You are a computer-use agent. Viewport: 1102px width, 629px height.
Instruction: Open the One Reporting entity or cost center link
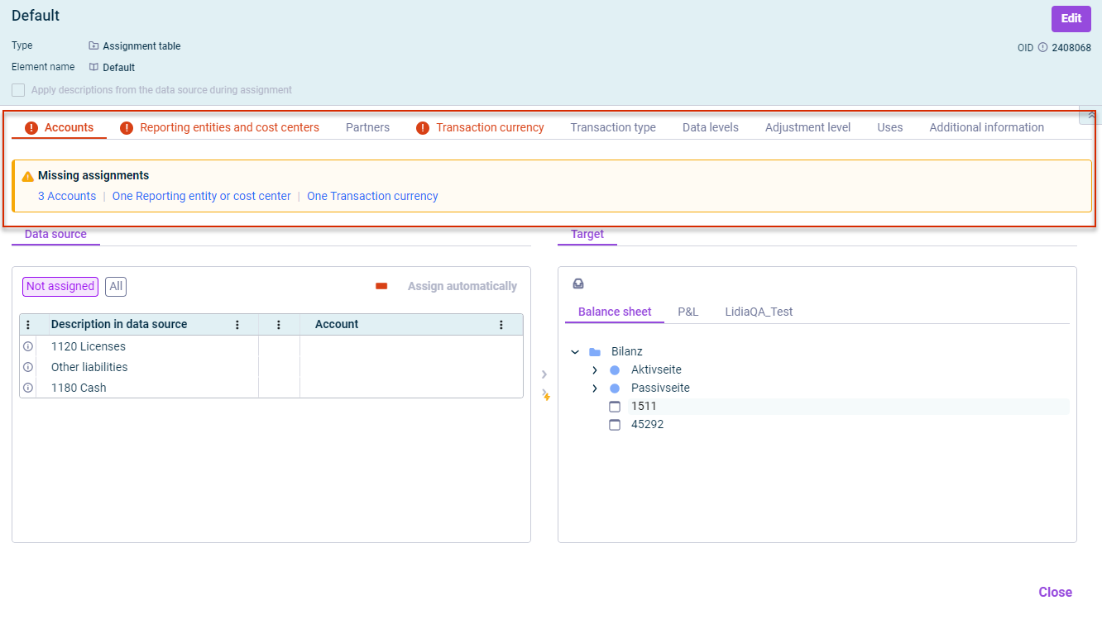(202, 196)
